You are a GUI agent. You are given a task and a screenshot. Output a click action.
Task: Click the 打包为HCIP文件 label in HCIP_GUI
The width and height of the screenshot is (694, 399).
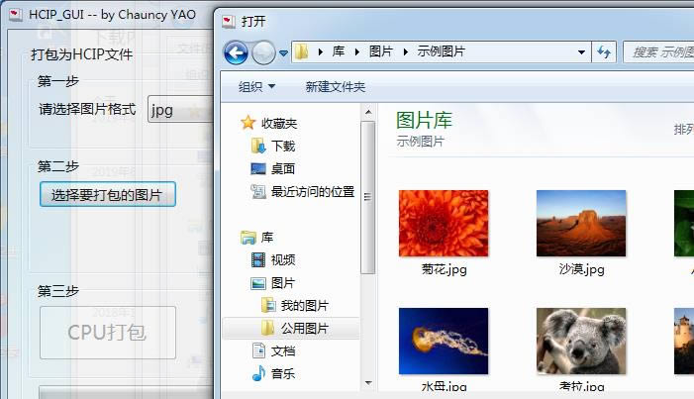point(81,54)
